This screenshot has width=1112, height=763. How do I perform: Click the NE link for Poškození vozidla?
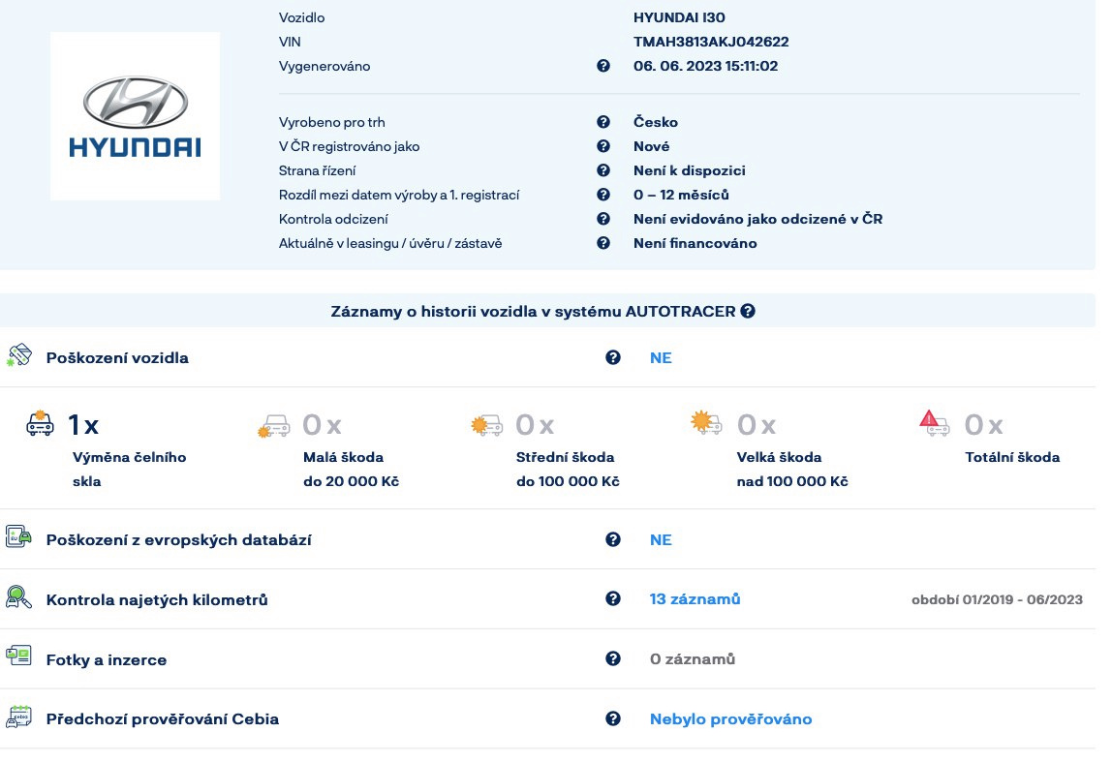pos(660,357)
